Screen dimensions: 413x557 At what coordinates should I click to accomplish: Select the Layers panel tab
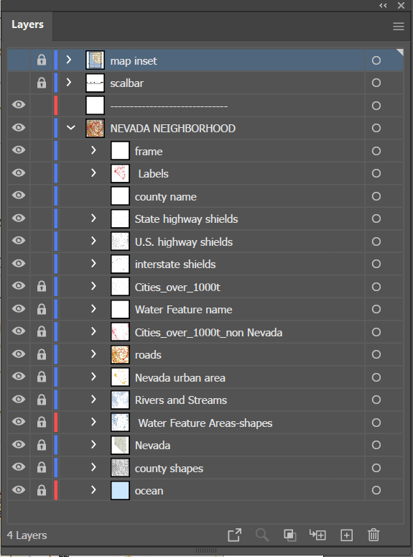pos(27,24)
